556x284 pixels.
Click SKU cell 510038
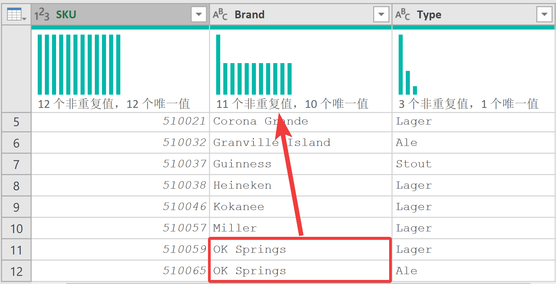point(120,186)
